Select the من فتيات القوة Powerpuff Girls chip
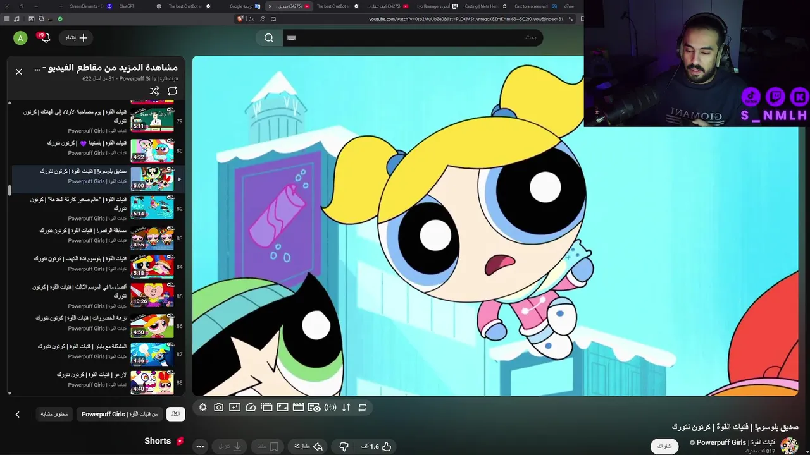This screenshot has height=455, width=810. 120,414
